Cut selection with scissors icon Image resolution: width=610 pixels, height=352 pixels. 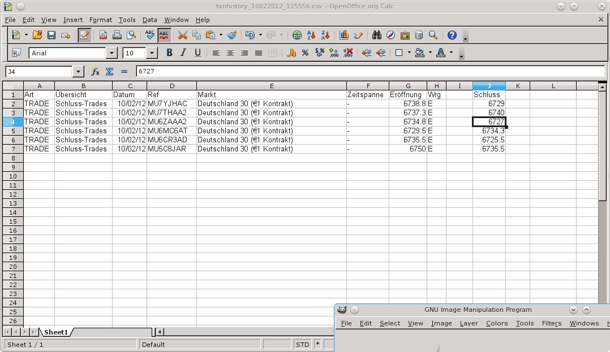click(x=182, y=35)
